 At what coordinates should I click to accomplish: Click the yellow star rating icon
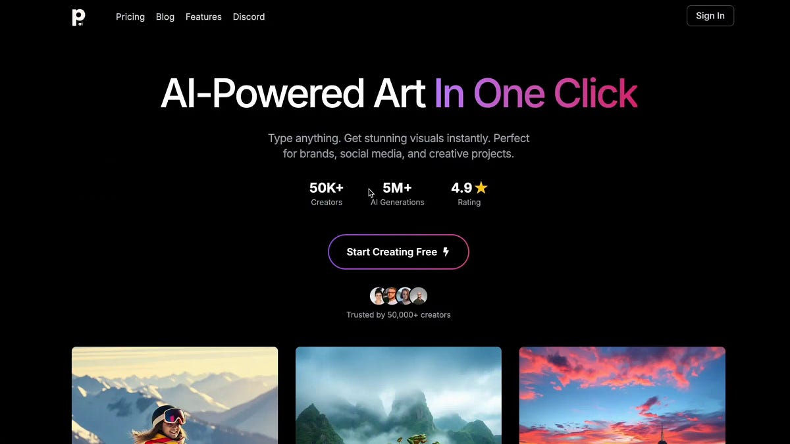481,187
